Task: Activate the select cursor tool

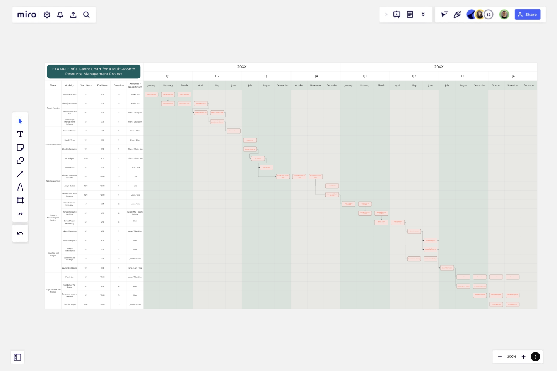Action: tap(20, 121)
